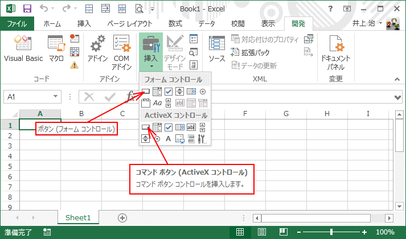Screen dimensions: 406x239
Task: Open ActiveX More Controls (tools icon)
Action: pos(202,139)
